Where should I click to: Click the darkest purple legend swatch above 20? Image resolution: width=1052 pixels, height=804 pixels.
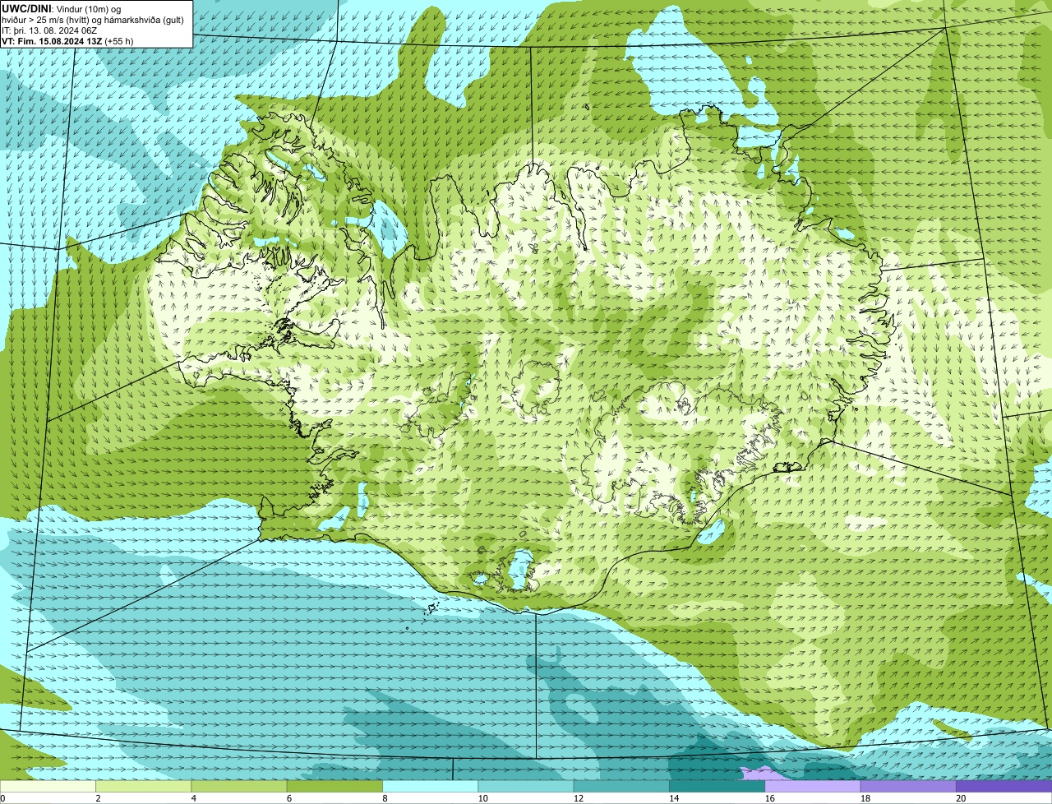pyautogui.click(x=1004, y=787)
